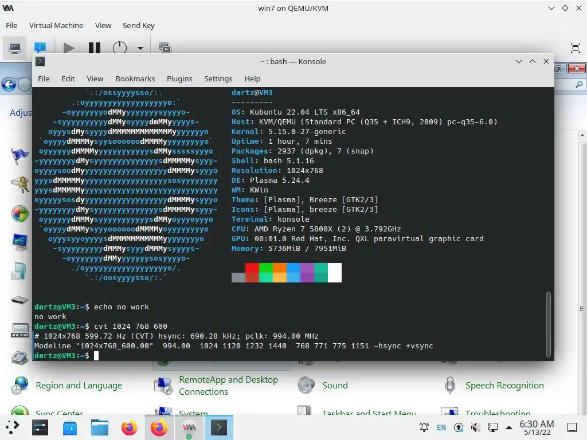Click the RemoteApp and Desktop Connections icon
Image resolution: width=587 pixels, height=440 pixels.
pos(163,386)
